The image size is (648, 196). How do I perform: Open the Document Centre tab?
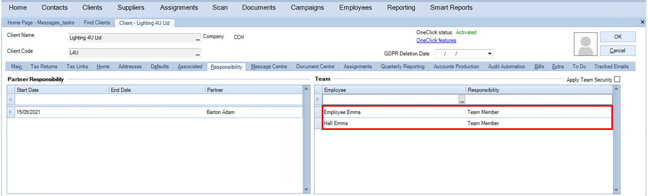pos(315,66)
